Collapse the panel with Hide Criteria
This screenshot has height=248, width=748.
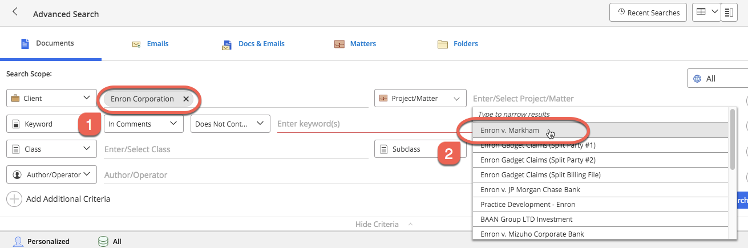pos(377,224)
